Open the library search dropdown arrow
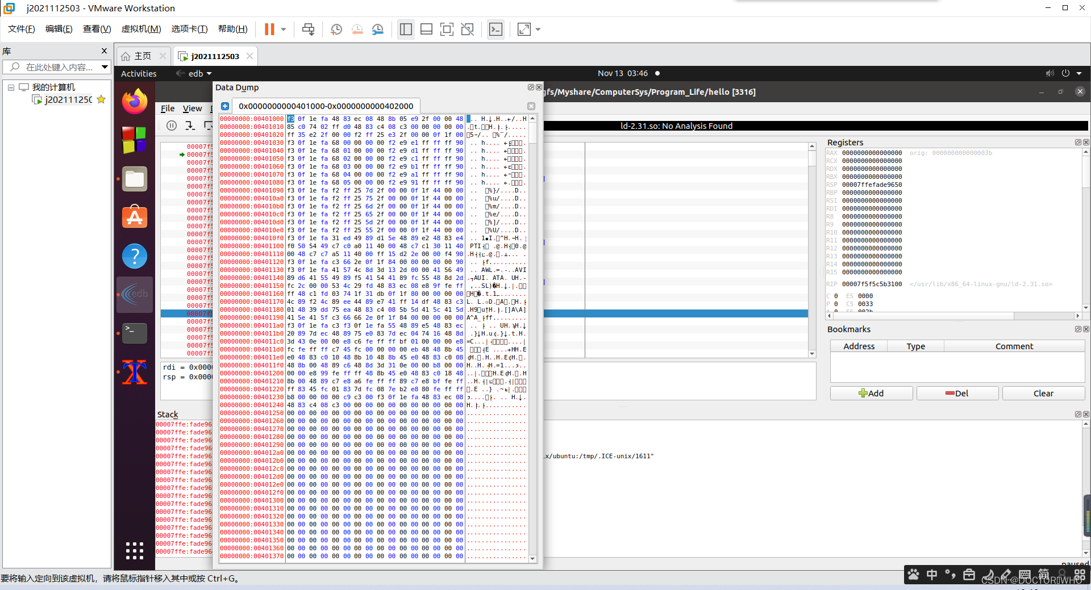This screenshot has width=1091, height=590. [105, 67]
